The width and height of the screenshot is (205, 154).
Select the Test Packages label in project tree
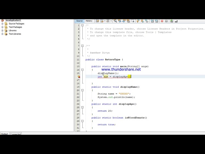coord(15,27)
